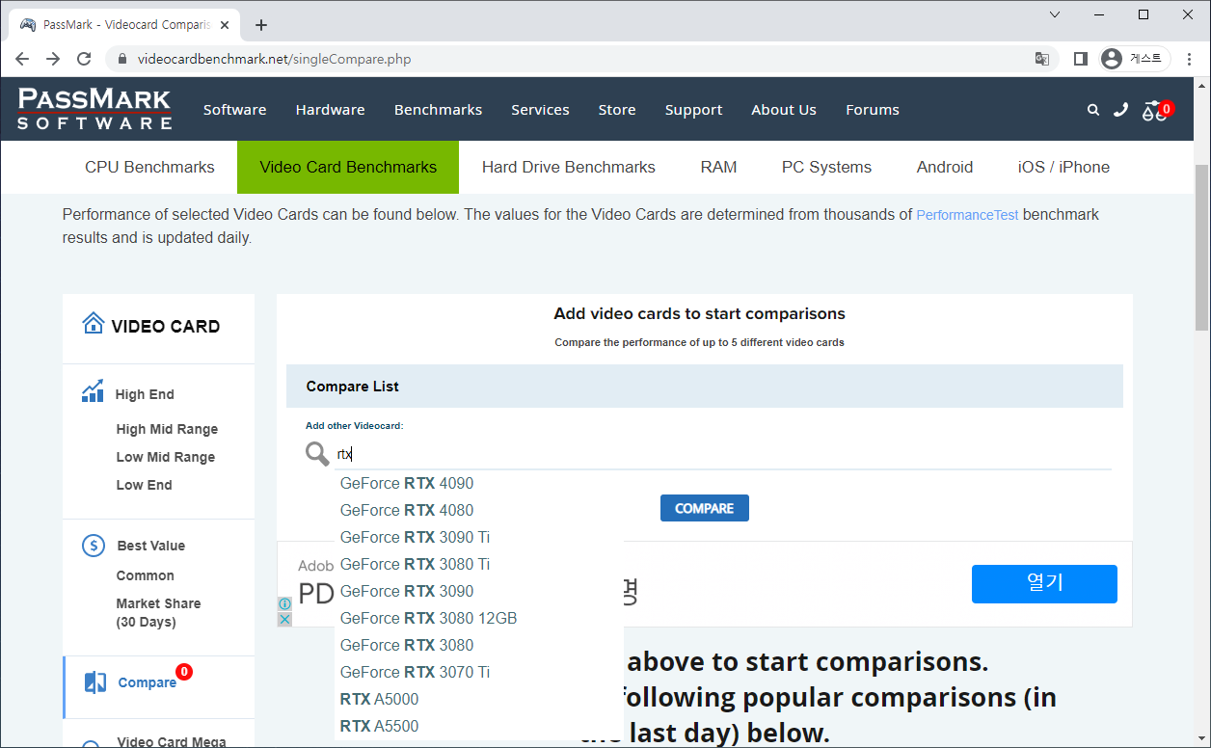Select GeForce RTX 3080 12GB suggestion
This screenshot has width=1211, height=748.
pos(479,619)
